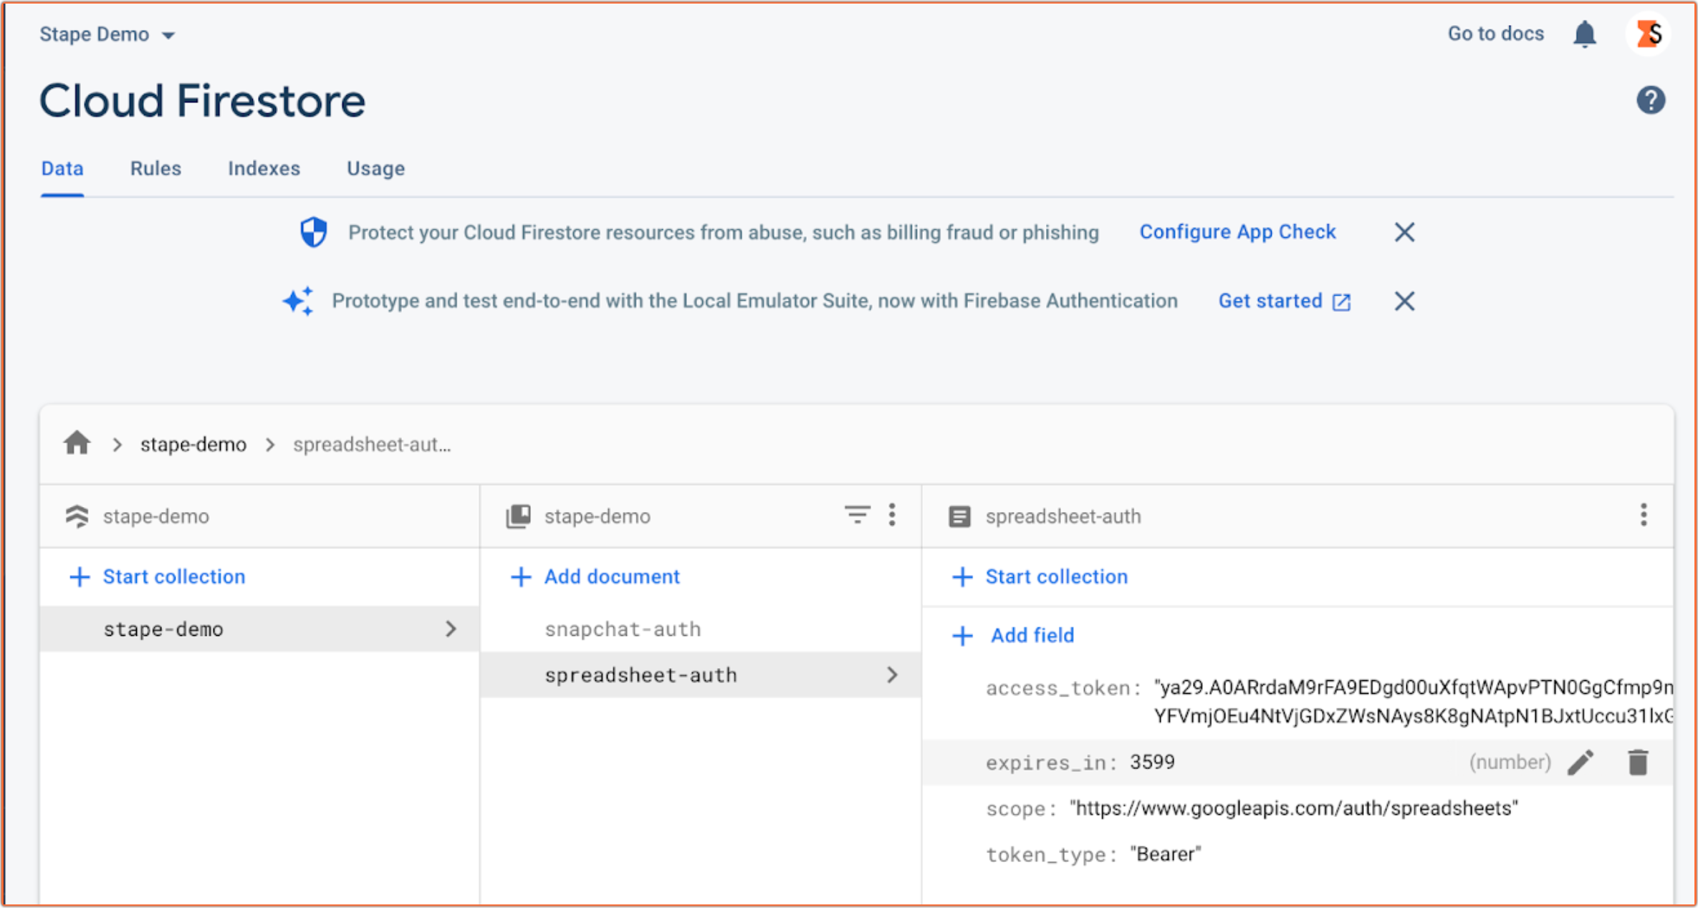This screenshot has width=1698, height=908.
Task: Click the truncated spreadsheet-aut… breadcrumb
Action: click(x=372, y=444)
